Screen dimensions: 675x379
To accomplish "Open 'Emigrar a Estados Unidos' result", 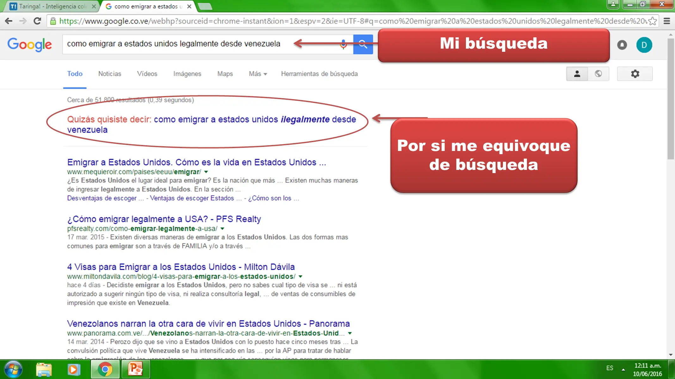I will tap(196, 162).
